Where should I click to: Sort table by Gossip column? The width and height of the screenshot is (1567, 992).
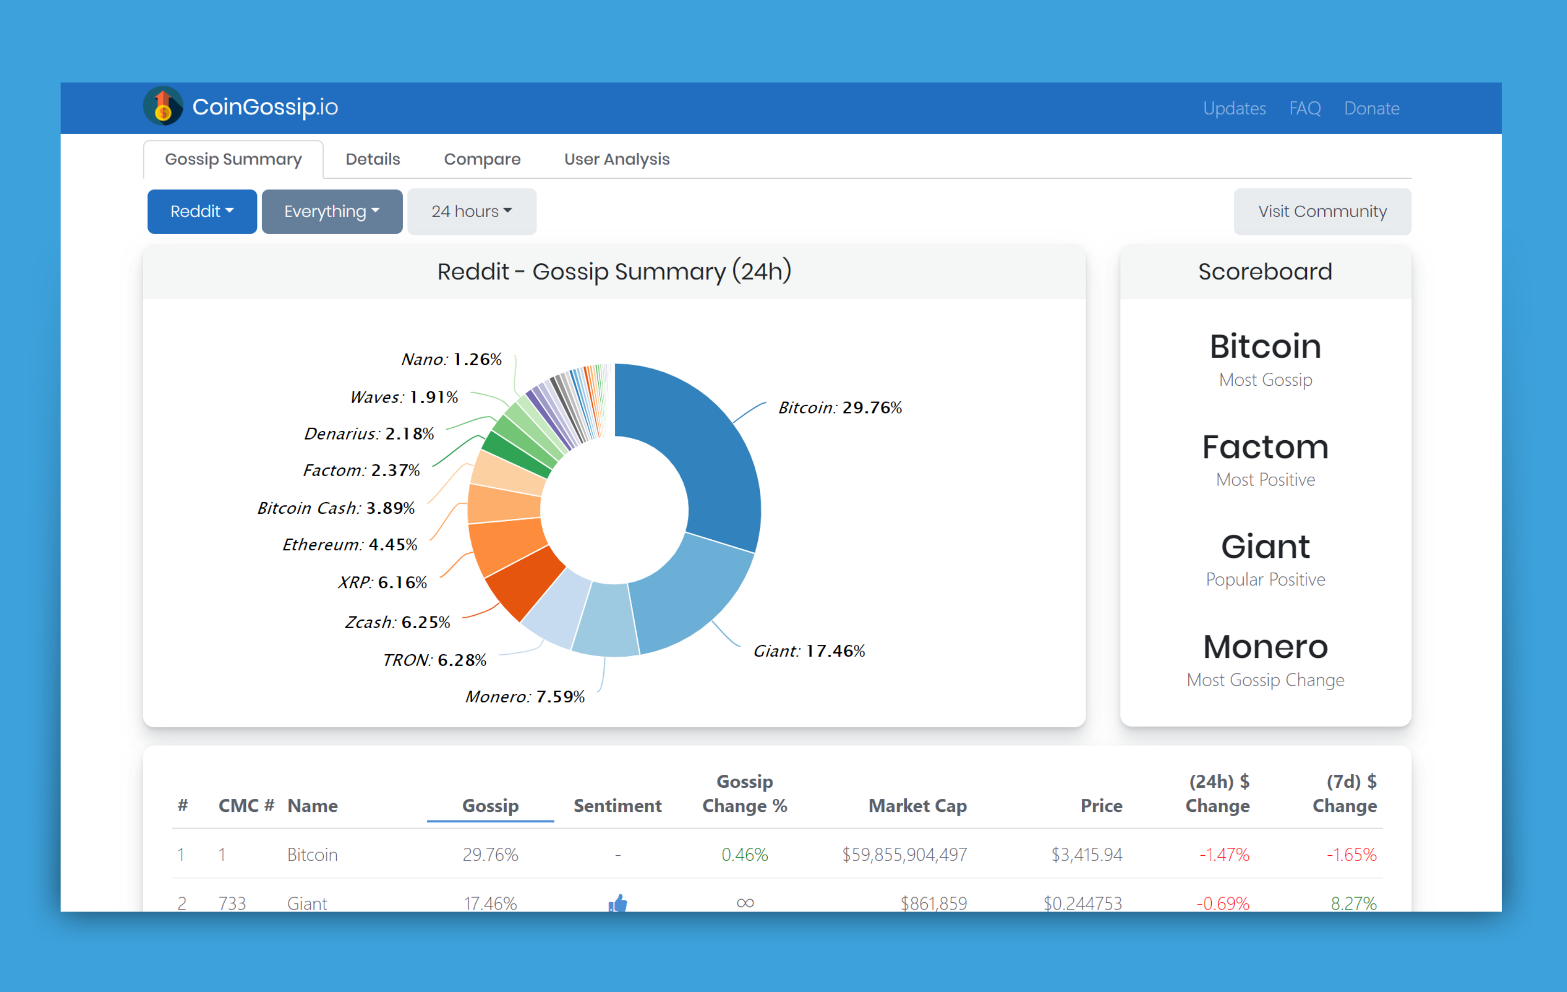pos(490,805)
